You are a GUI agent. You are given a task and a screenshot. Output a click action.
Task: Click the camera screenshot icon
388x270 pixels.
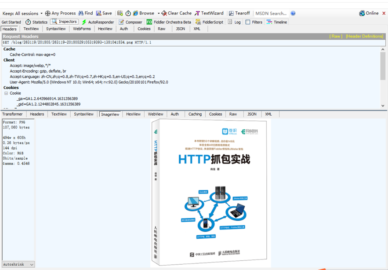point(120,13)
